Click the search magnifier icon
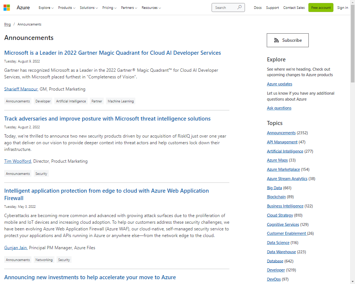355x284 pixels. click(239, 7)
